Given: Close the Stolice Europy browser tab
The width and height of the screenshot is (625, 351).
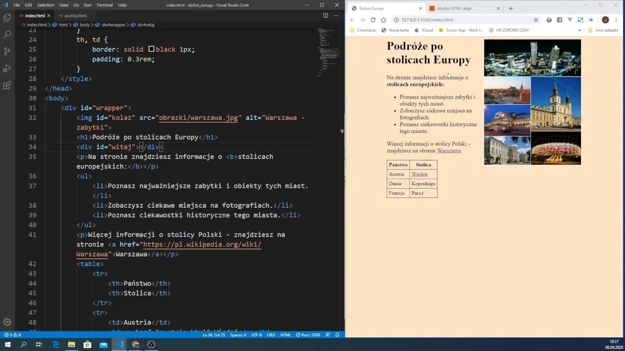Looking at the screenshot, I should point(420,8).
